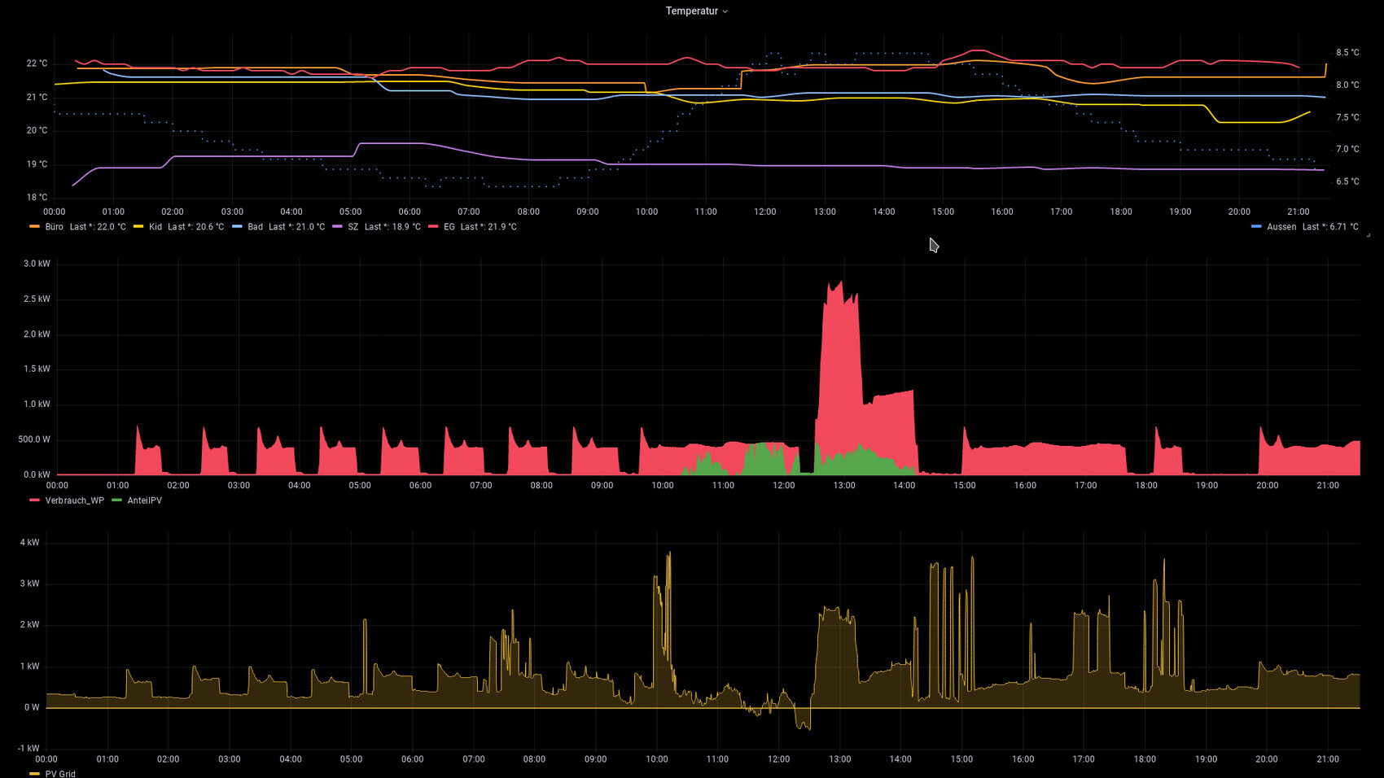Open the red EG legend color picker
Image resolution: width=1384 pixels, height=778 pixels.
[x=433, y=227]
